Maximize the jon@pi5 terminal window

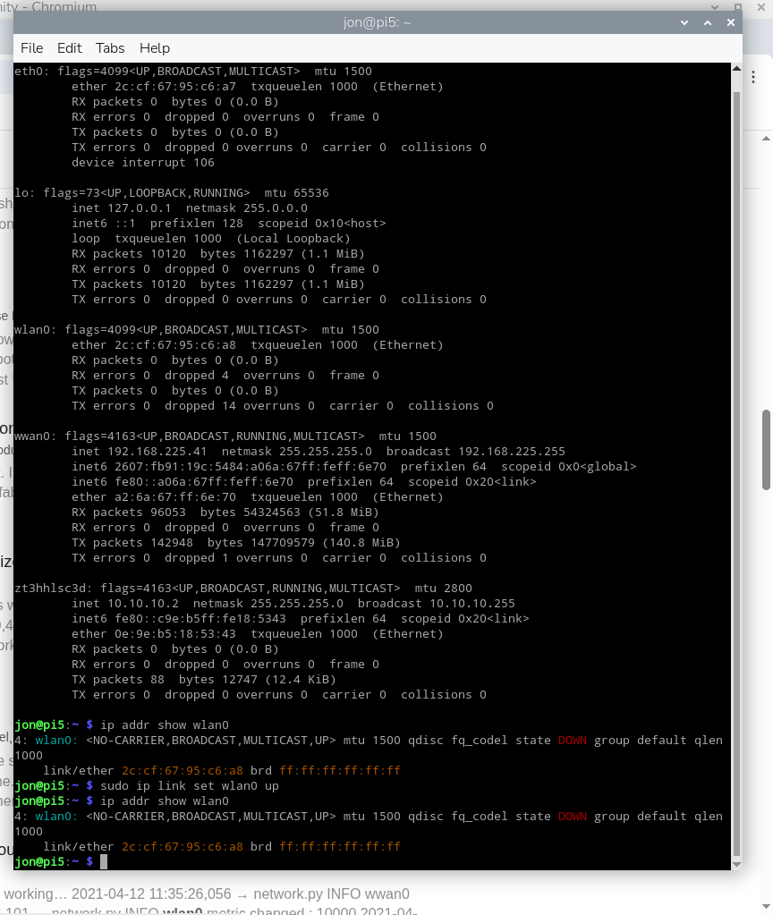point(708,22)
